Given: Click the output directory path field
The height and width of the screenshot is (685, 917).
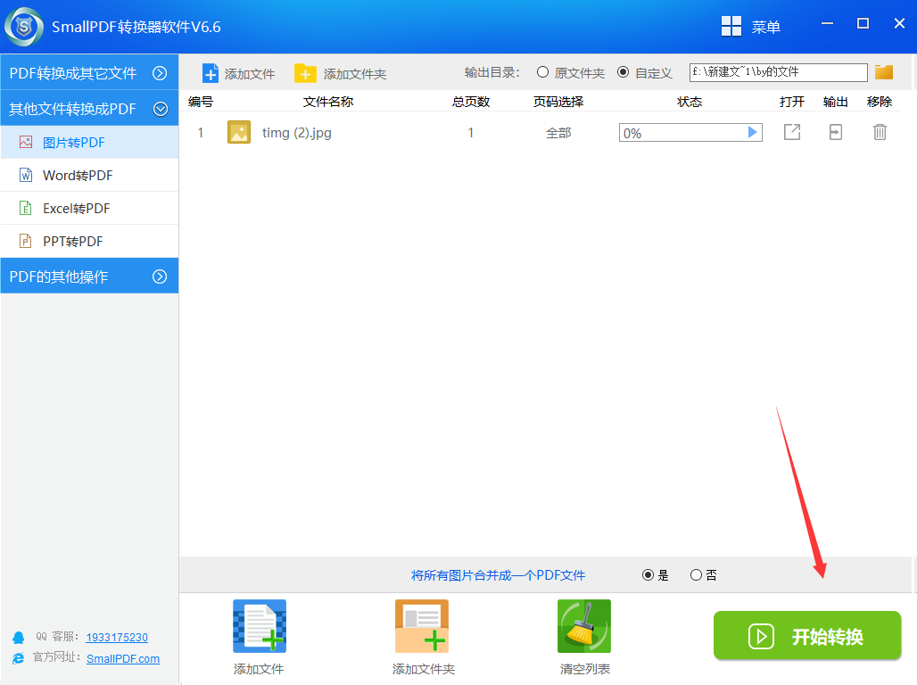Looking at the screenshot, I should point(778,72).
